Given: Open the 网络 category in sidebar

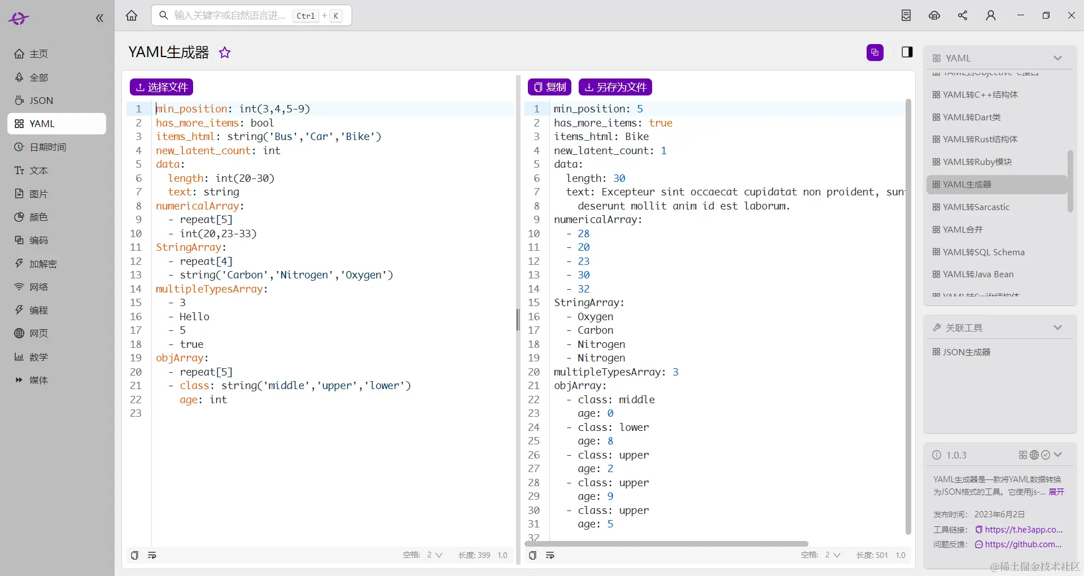Looking at the screenshot, I should point(56,287).
